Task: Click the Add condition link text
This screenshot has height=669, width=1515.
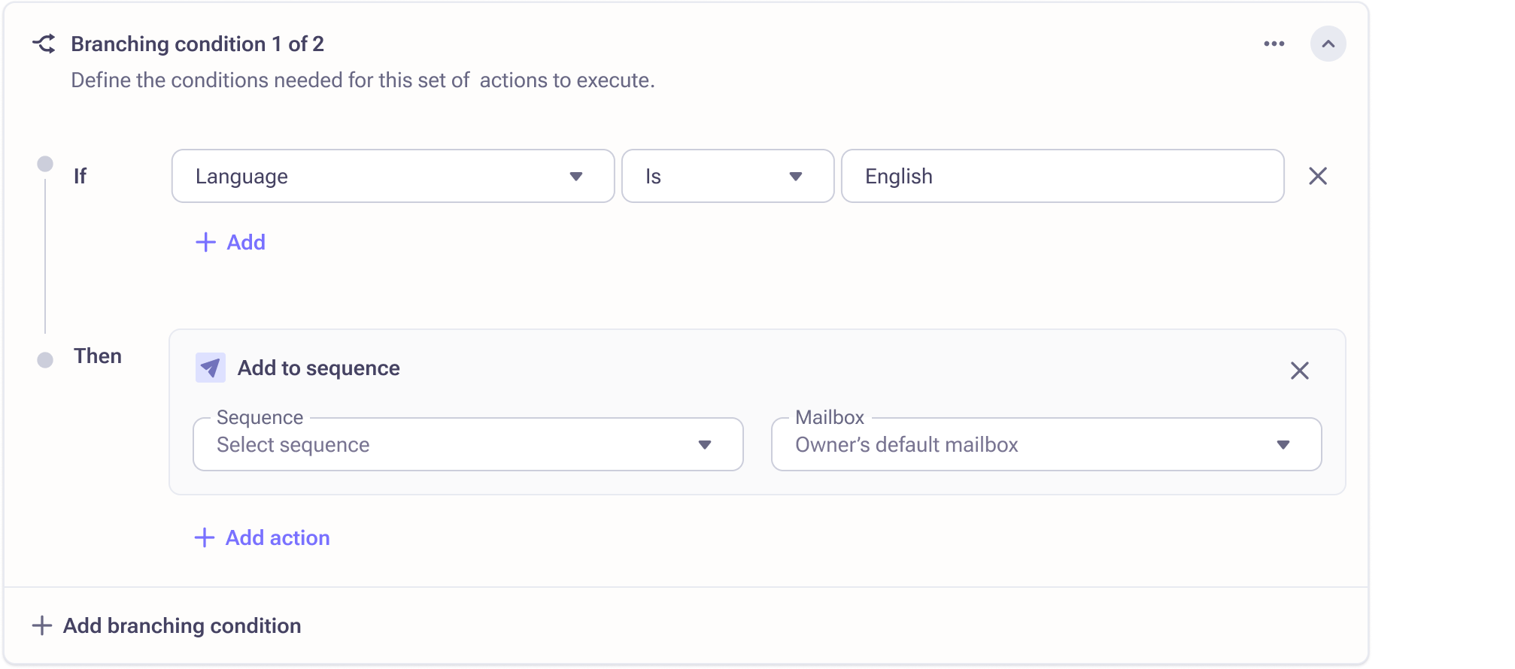Action: (246, 242)
